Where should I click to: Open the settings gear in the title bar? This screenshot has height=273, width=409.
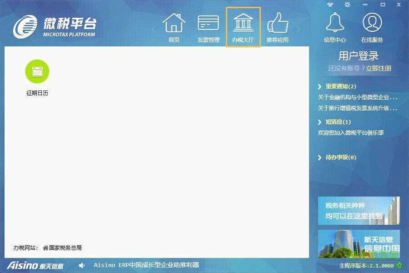pyautogui.click(x=346, y=5)
